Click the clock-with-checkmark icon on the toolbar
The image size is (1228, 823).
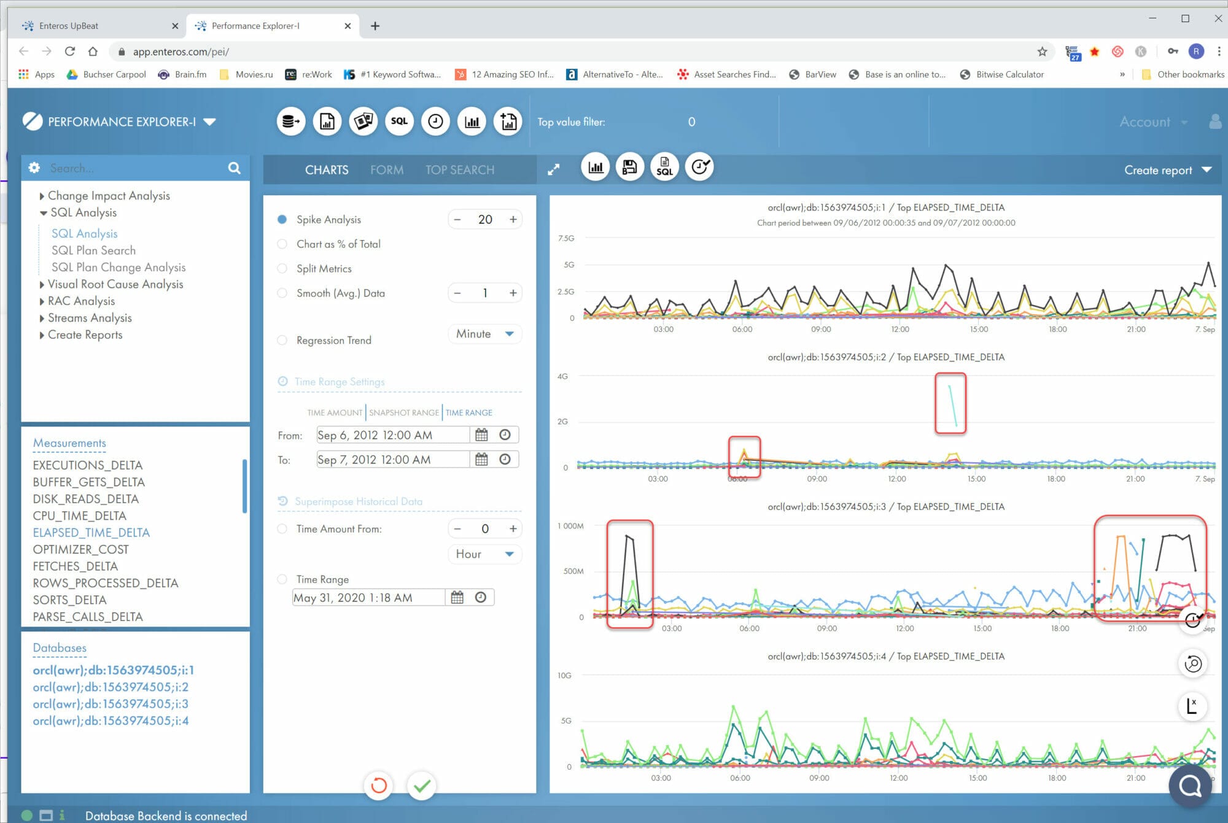pos(699,166)
